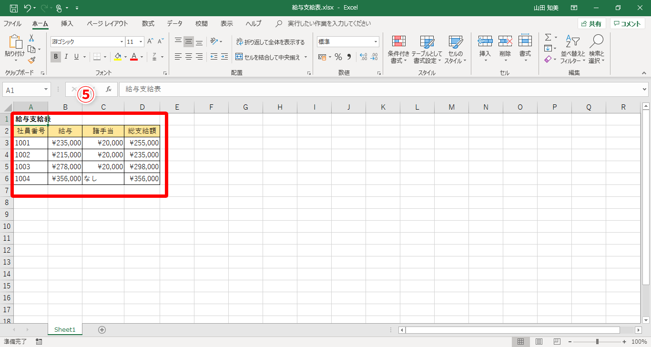
Task: Switch to the 数式 tab
Action: 148,23
